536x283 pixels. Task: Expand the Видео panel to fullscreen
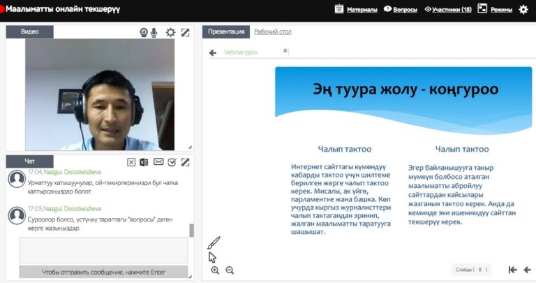point(185,33)
